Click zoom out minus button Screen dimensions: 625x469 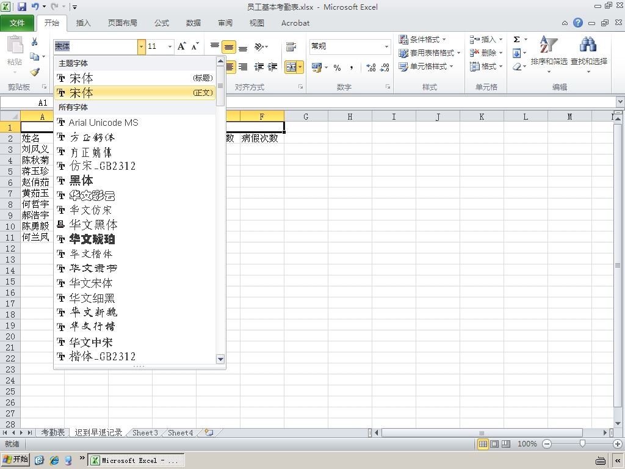pyautogui.click(x=547, y=444)
